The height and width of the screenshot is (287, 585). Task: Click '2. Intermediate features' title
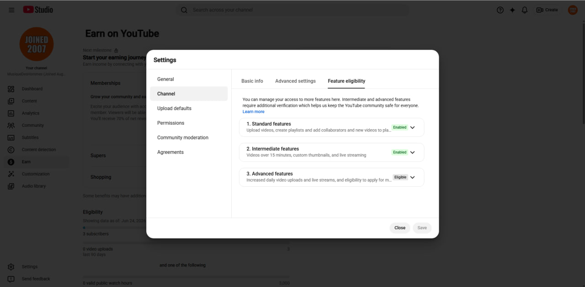pos(273,149)
